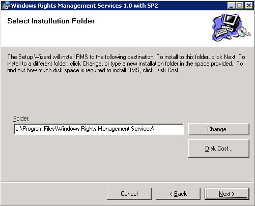Click the computer setup graphic in the header
The width and height of the screenshot is (255, 206).
231,27
